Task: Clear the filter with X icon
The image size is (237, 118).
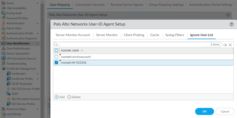Action: click(230, 45)
